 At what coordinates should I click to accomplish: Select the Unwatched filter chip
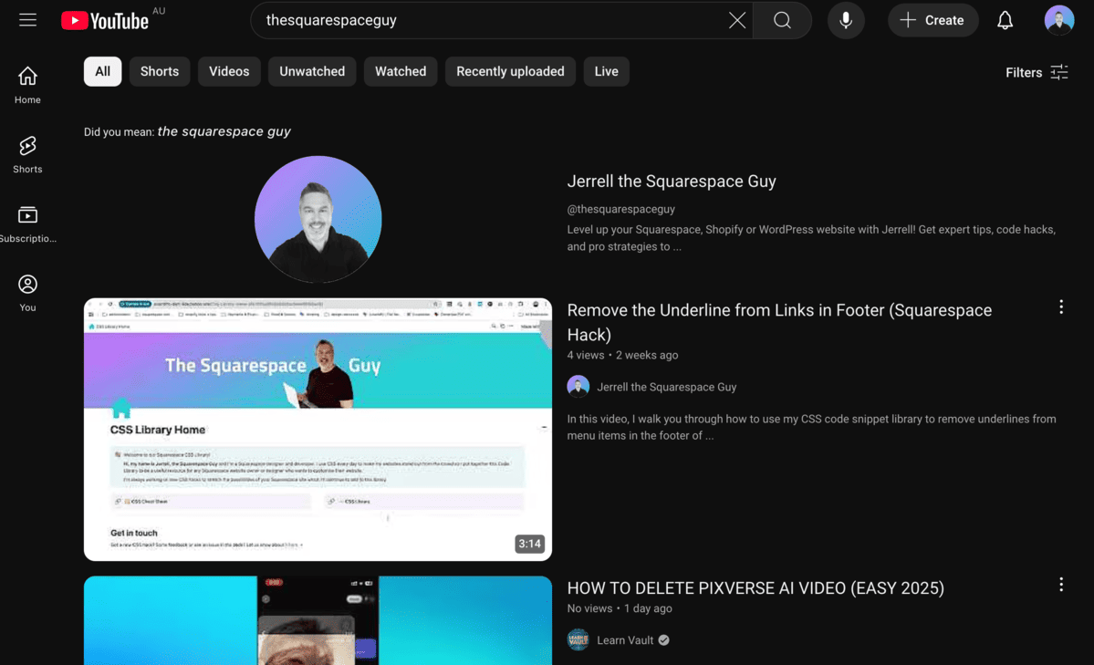(x=312, y=71)
